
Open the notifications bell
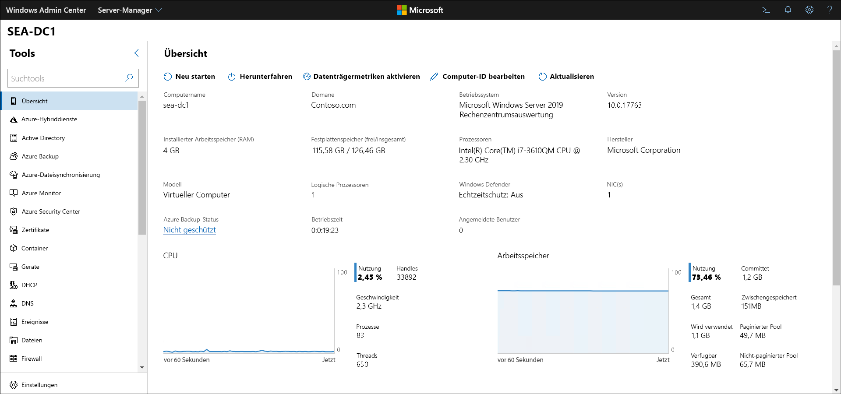(788, 10)
